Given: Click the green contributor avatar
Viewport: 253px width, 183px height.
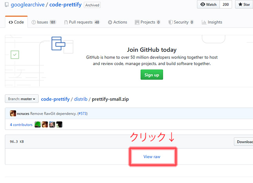Looking at the screenshot, I should pos(38,124).
